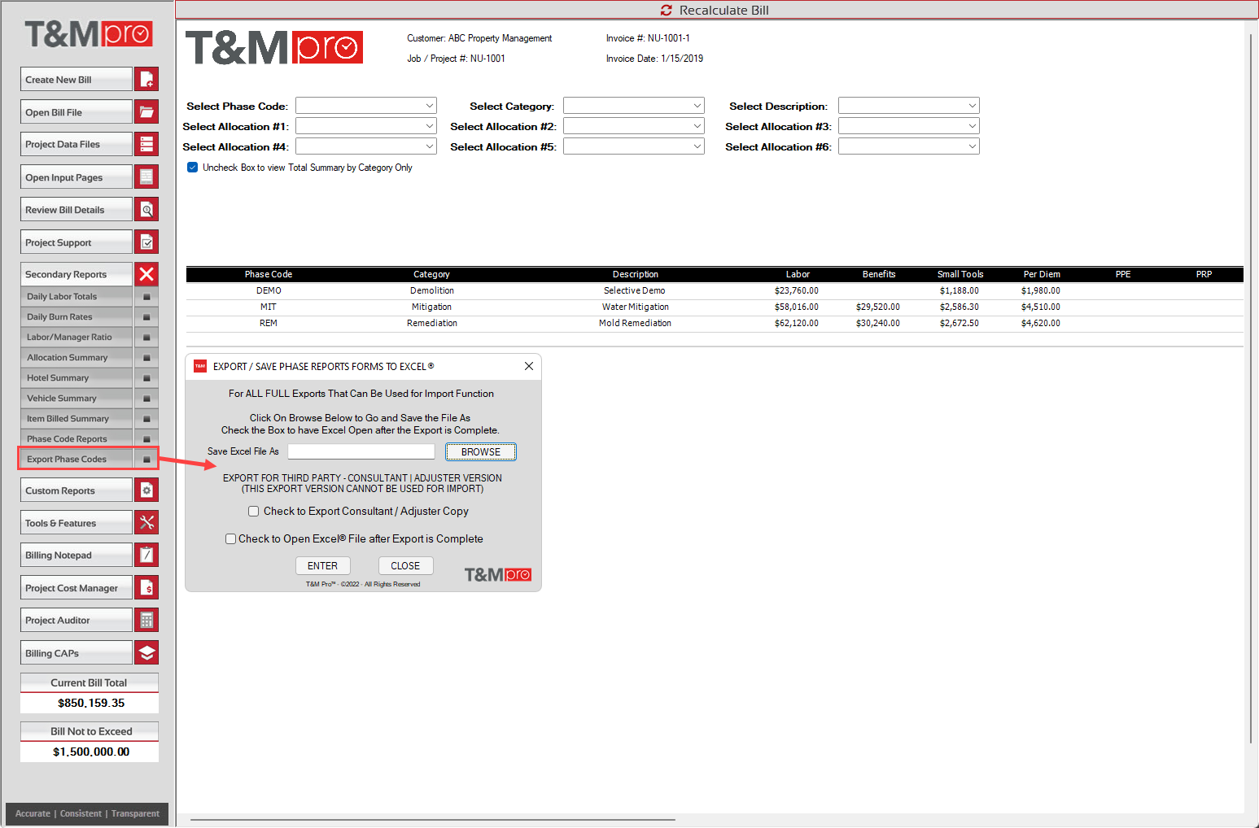Click the CLOSE button in export dialog

[405, 566]
